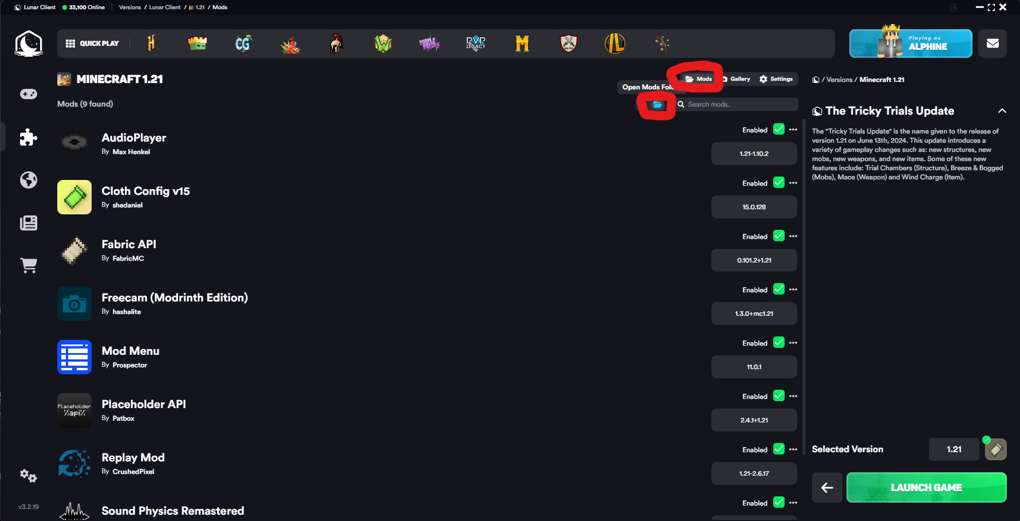Open the globe servers sidebar icon
1020x521 pixels.
coord(29,180)
